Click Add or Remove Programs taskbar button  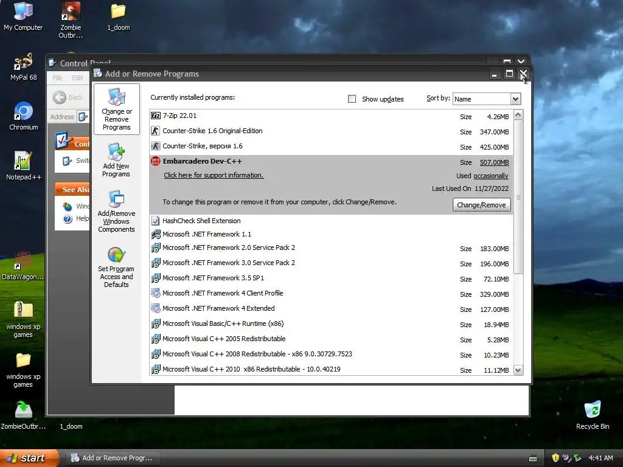coord(114,458)
